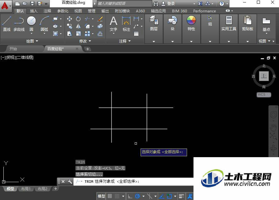
Task: Choose the Arc (圆弧) tool
Action: (x=44, y=24)
